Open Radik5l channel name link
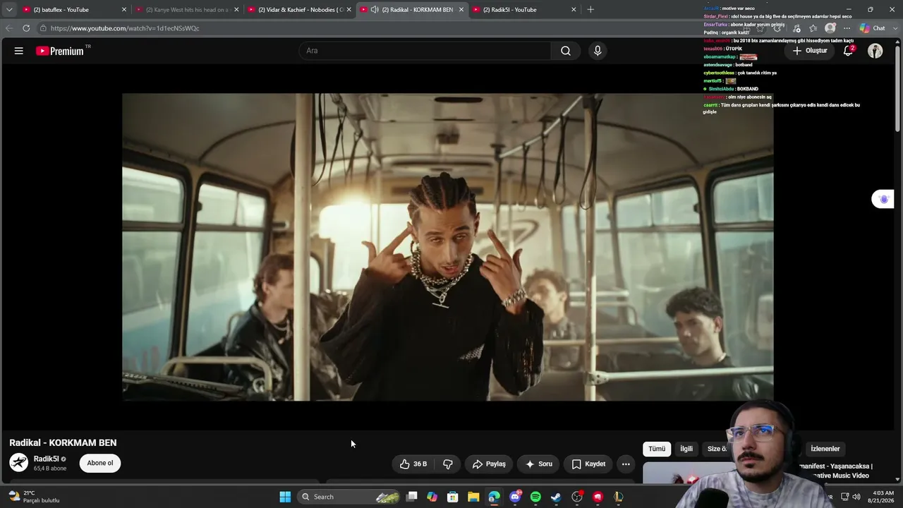The height and width of the screenshot is (508, 903). 47,459
